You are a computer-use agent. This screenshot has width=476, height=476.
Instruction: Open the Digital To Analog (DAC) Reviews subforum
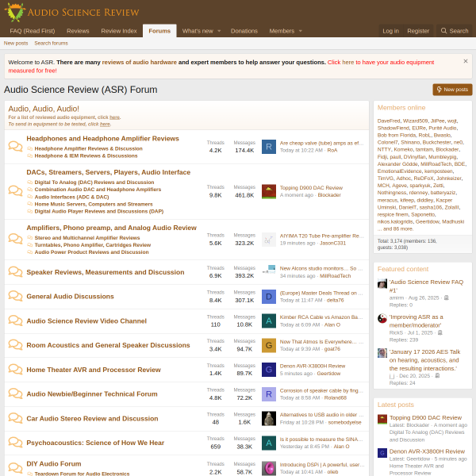[94, 182]
